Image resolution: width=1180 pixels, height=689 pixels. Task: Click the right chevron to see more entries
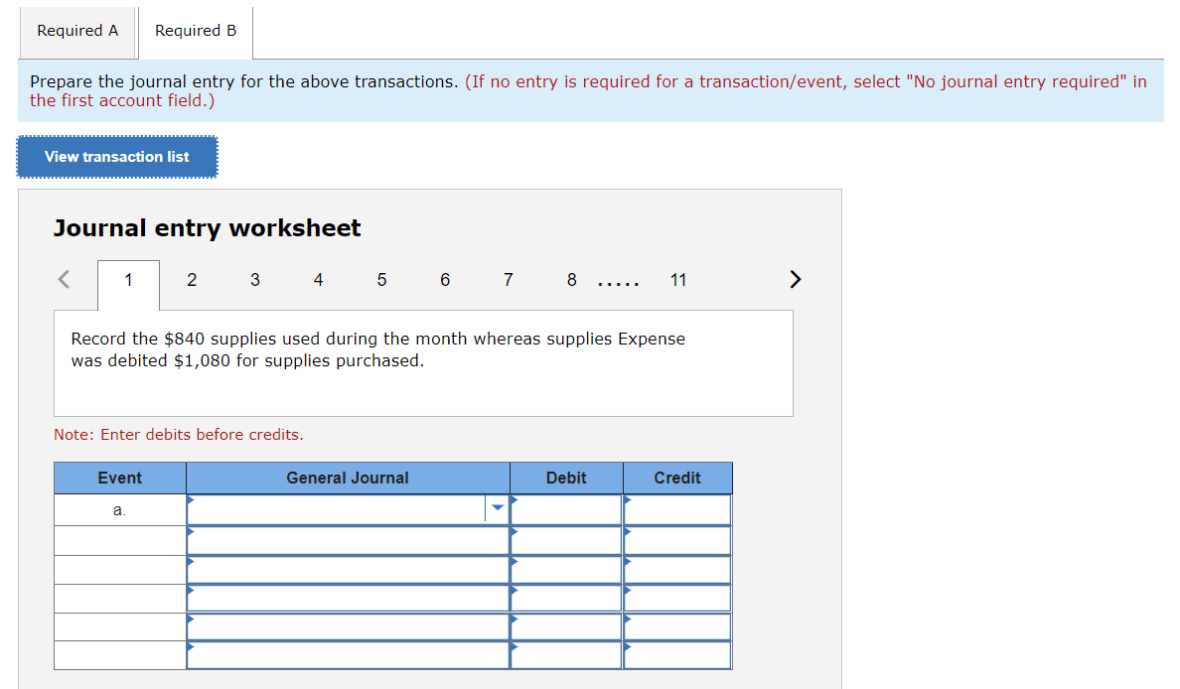coord(795,279)
